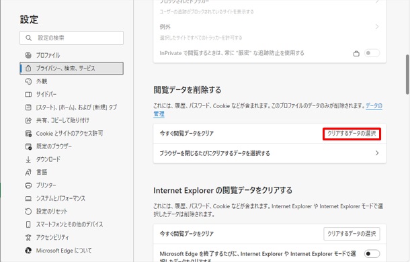
Task: Open 設定のリセット settings page
Action: click(71, 211)
